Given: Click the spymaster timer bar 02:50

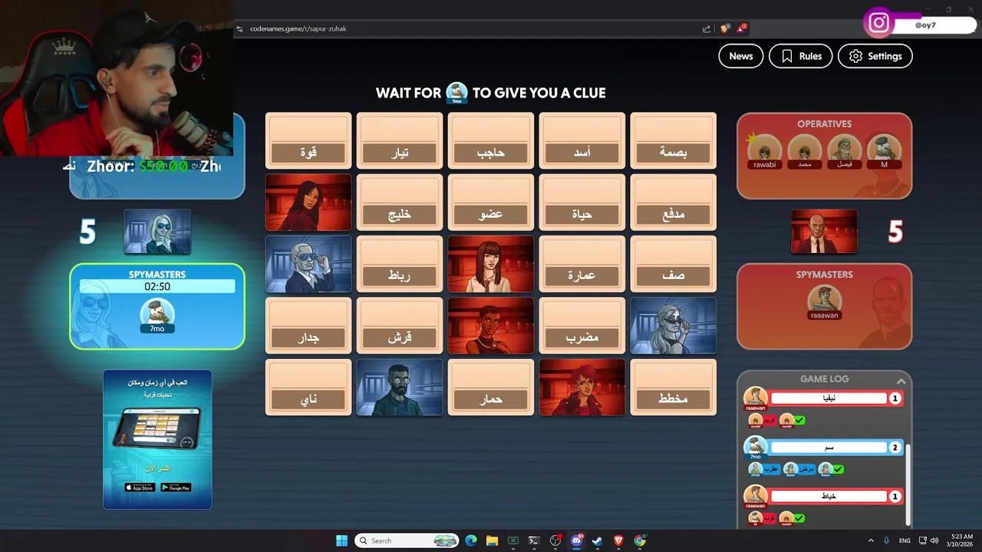Looking at the screenshot, I should [157, 287].
